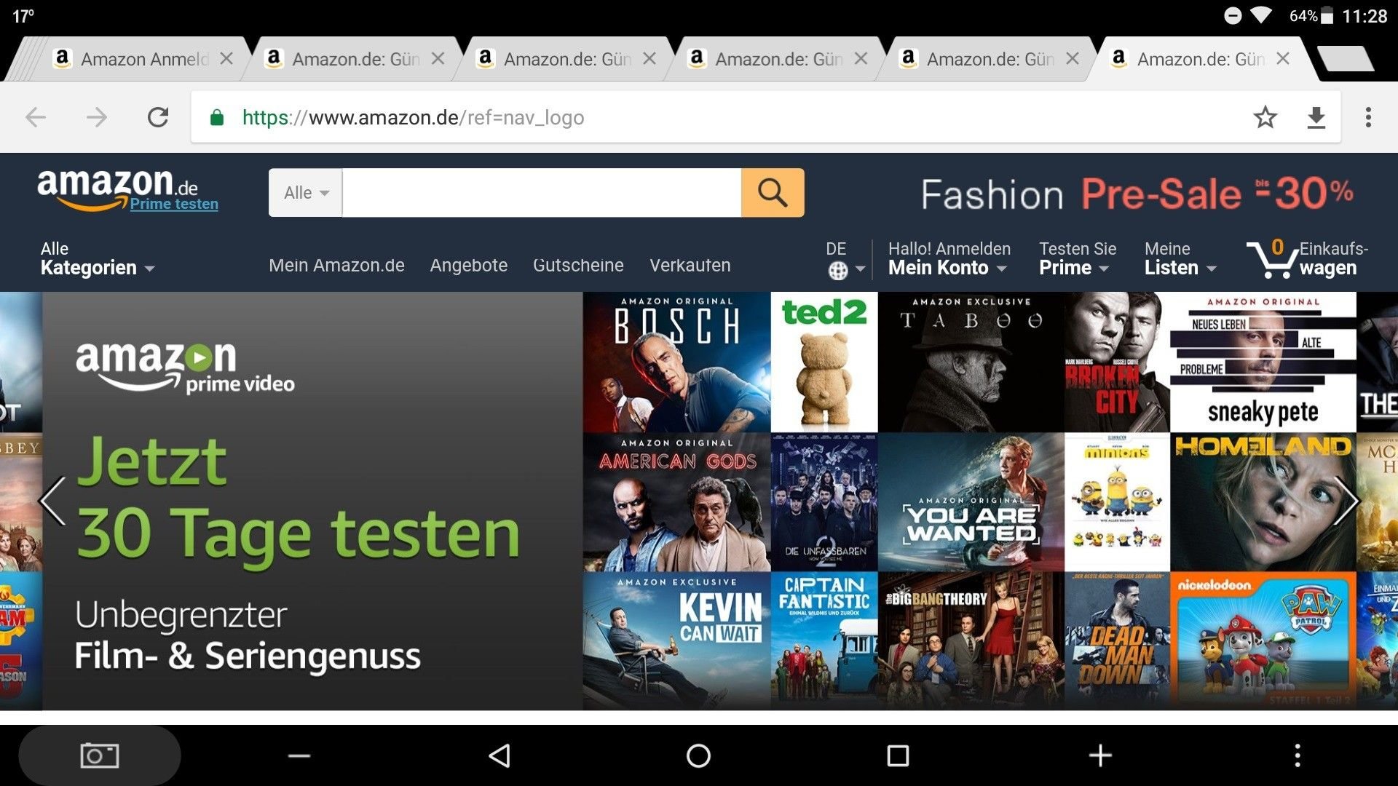Open the Captain Fantastic thumbnail
Viewport: 1398px width, 786px height.
coord(824,640)
